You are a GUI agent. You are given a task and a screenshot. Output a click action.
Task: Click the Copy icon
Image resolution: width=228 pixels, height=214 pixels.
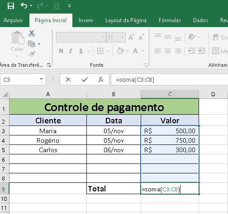click(x=31, y=44)
